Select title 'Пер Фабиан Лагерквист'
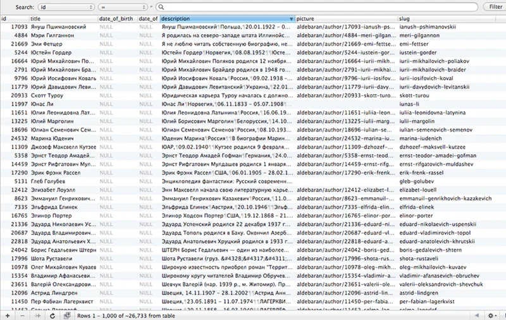This screenshot has height=320, width=506. 62,301
